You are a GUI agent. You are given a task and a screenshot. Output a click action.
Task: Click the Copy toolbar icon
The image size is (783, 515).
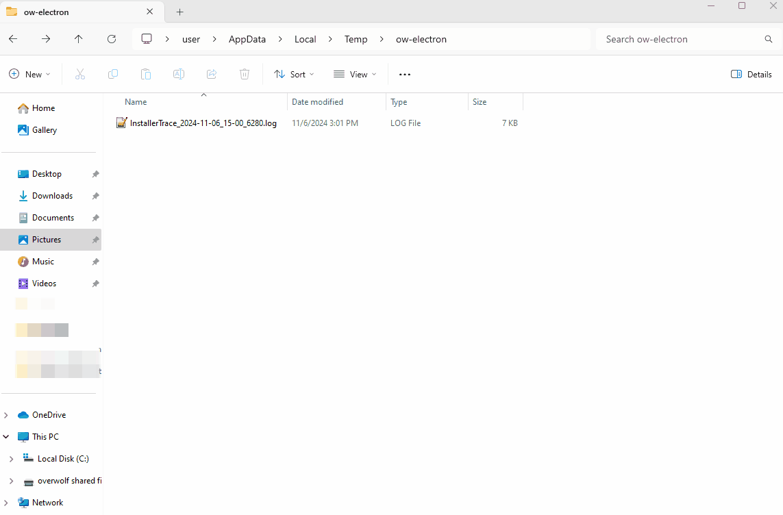click(113, 75)
